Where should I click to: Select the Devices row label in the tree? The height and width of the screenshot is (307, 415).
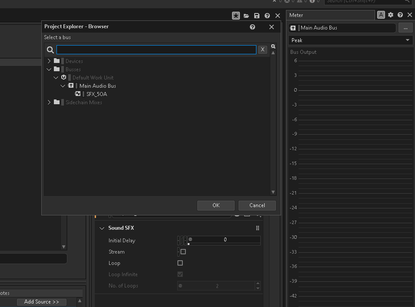74,61
